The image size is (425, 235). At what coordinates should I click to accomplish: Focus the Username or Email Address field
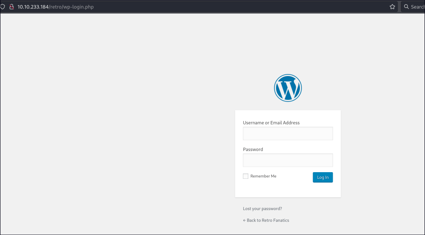(x=288, y=134)
